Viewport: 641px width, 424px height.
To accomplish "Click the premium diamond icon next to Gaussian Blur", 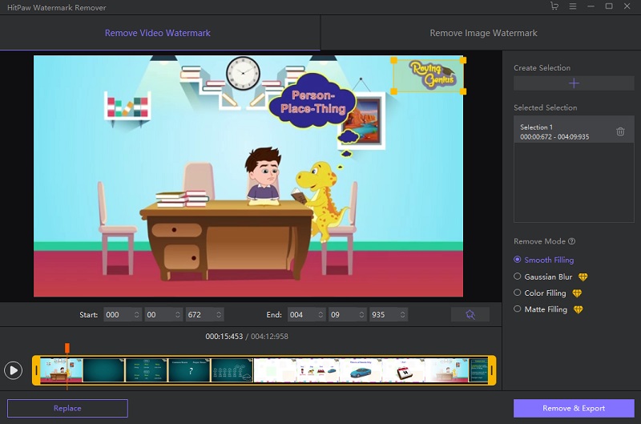I will (583, 277).
